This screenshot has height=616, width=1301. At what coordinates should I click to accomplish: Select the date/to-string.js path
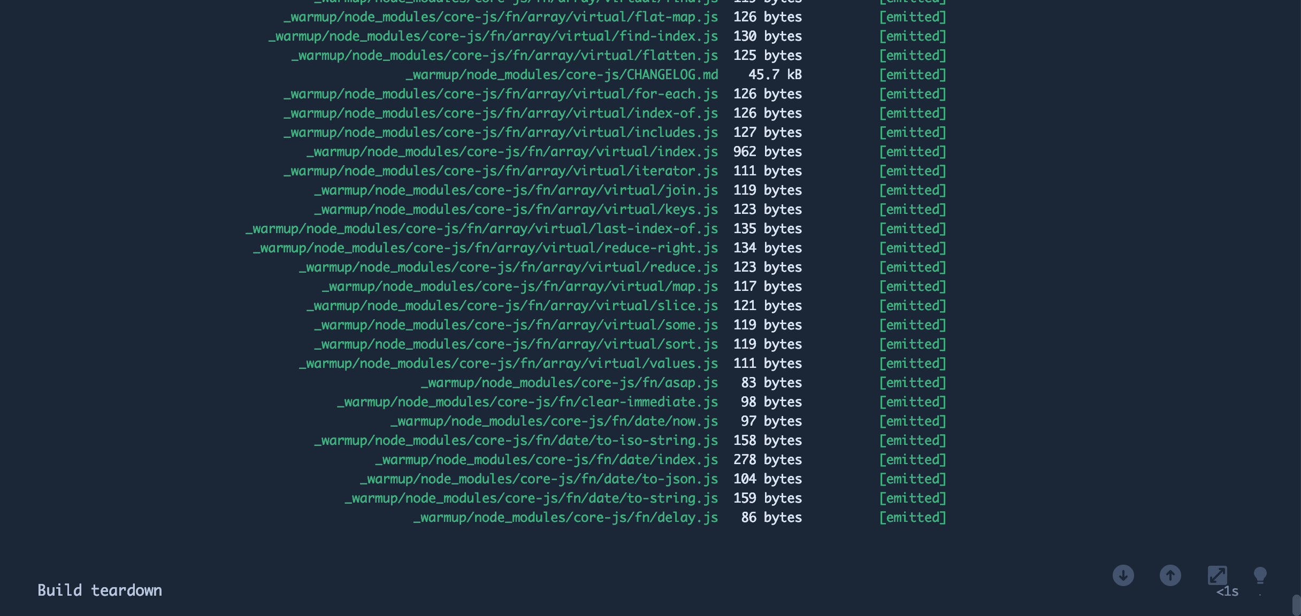[531, 498]
